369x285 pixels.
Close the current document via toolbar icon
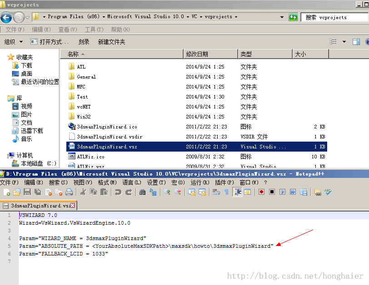[49, 192]
